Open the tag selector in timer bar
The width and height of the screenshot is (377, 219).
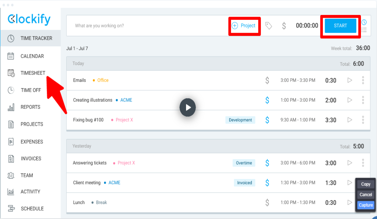tap(268, 26)
